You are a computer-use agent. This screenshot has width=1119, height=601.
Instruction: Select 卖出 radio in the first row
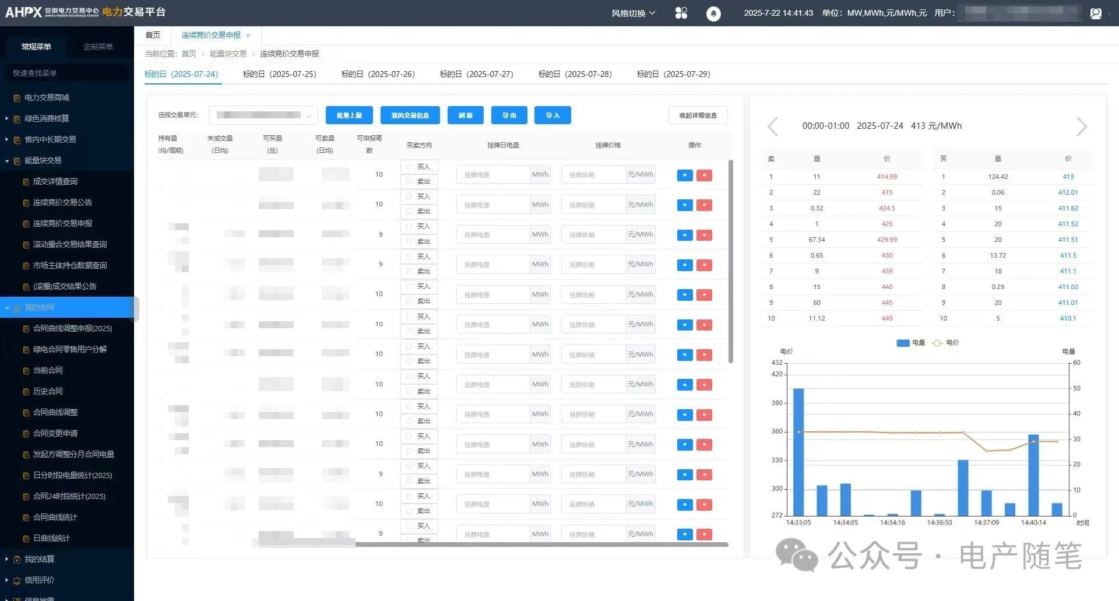click(409, 181)
